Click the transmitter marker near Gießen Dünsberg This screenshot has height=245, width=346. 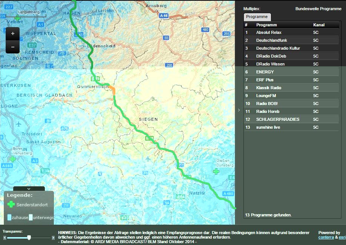[216, 172]
